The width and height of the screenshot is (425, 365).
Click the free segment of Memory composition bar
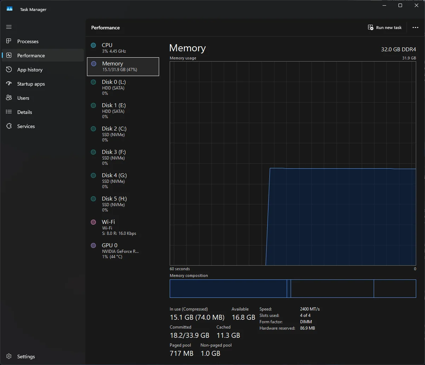pos(395,289)
